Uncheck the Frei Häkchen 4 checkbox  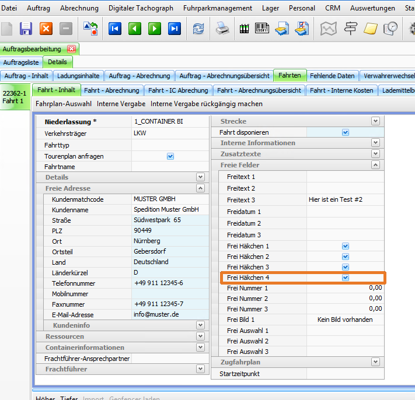(x=346, y=278)
